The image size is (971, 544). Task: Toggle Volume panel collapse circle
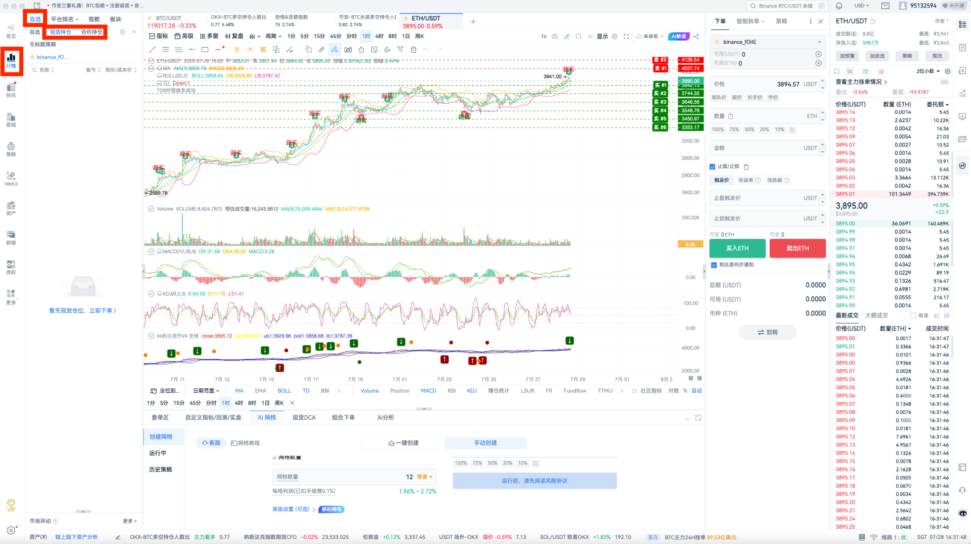[151, 209]
